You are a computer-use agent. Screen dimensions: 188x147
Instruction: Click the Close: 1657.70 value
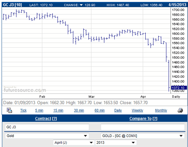pos(134,103)
